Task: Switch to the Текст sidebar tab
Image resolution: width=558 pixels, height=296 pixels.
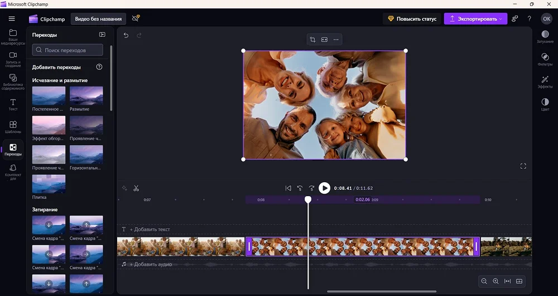Action: pos(13,104)
